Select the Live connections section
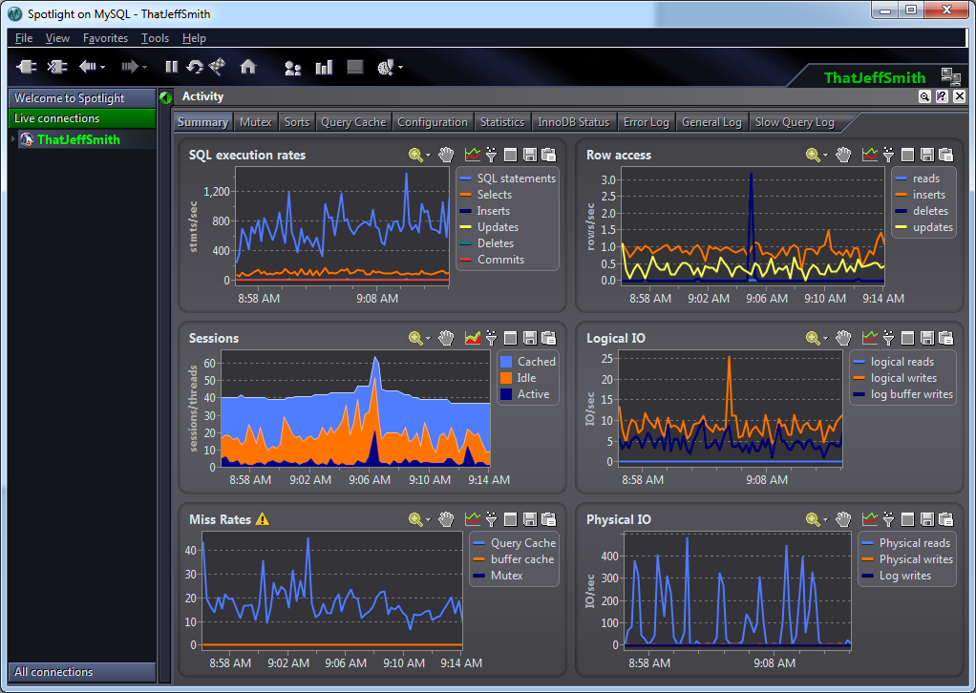976x693 pixels. coord(81,118)
